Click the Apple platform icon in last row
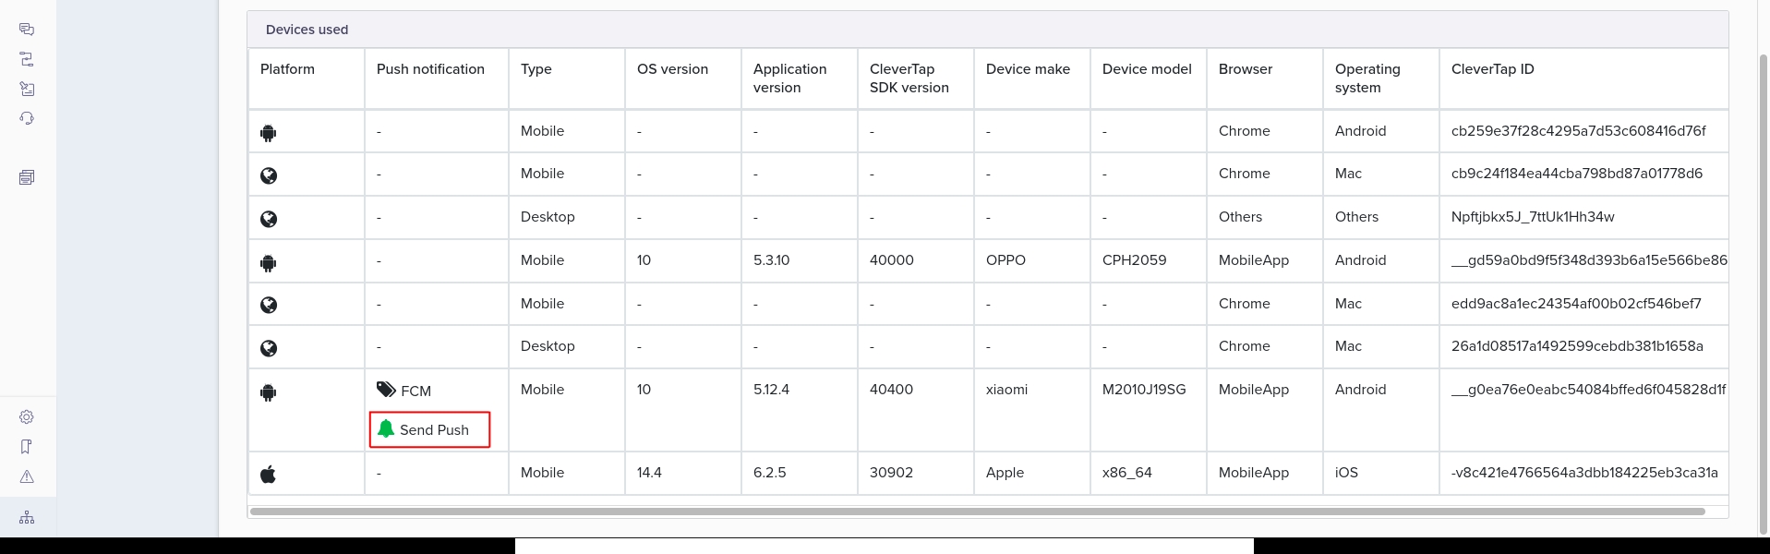This screenshot has width=1770, height=554. point(269,475)
